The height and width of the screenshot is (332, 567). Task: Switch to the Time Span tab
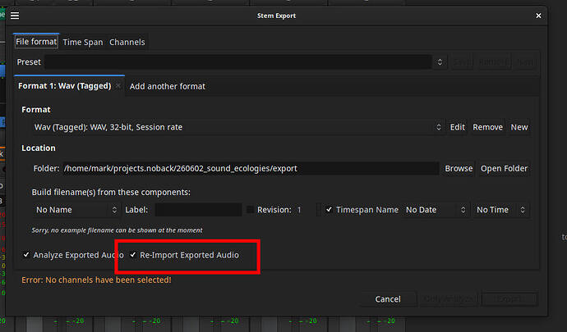(83, 43)
